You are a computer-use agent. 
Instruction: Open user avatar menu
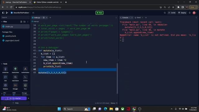pos(194,13)
